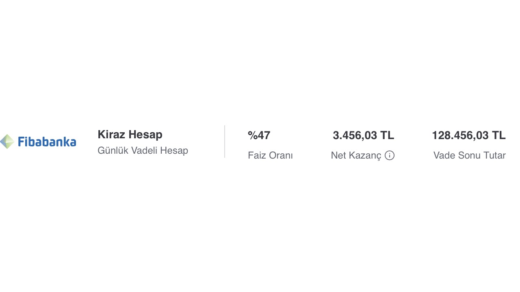Click the Vade Sonu Tutar label
The image size is (520, 292).
point(469,155)
